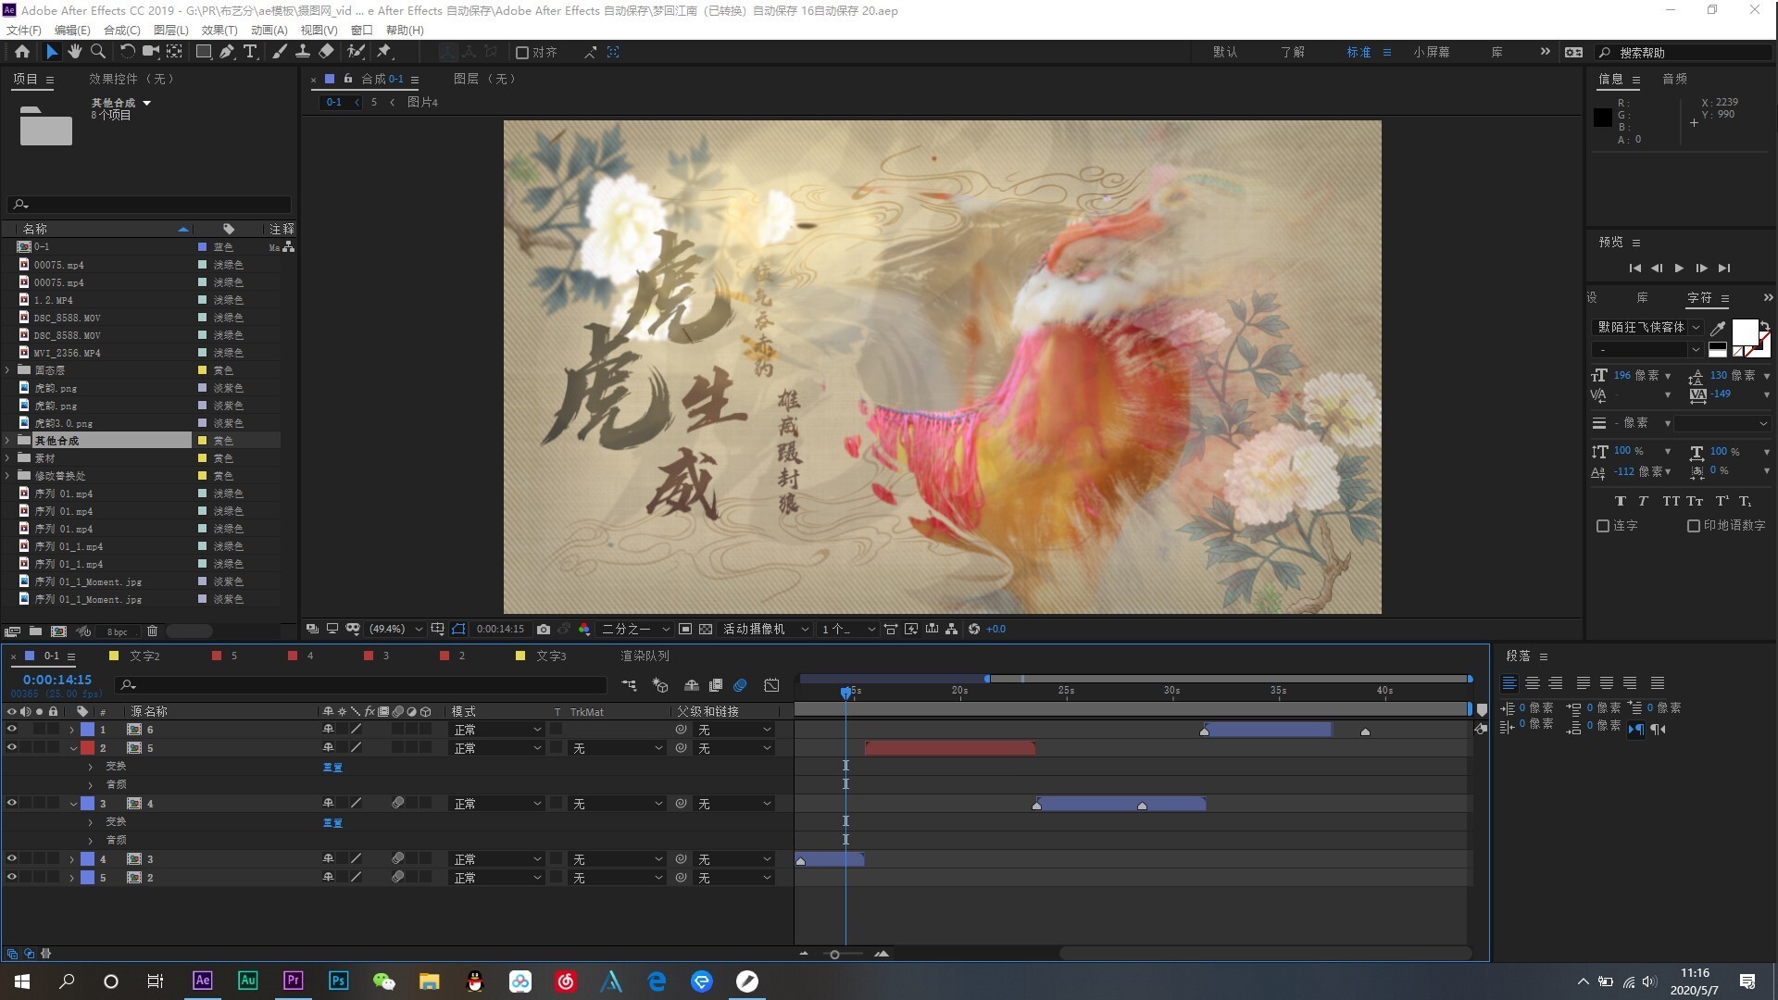Hide layer 4 named 3 with its eye

[12, 859]
